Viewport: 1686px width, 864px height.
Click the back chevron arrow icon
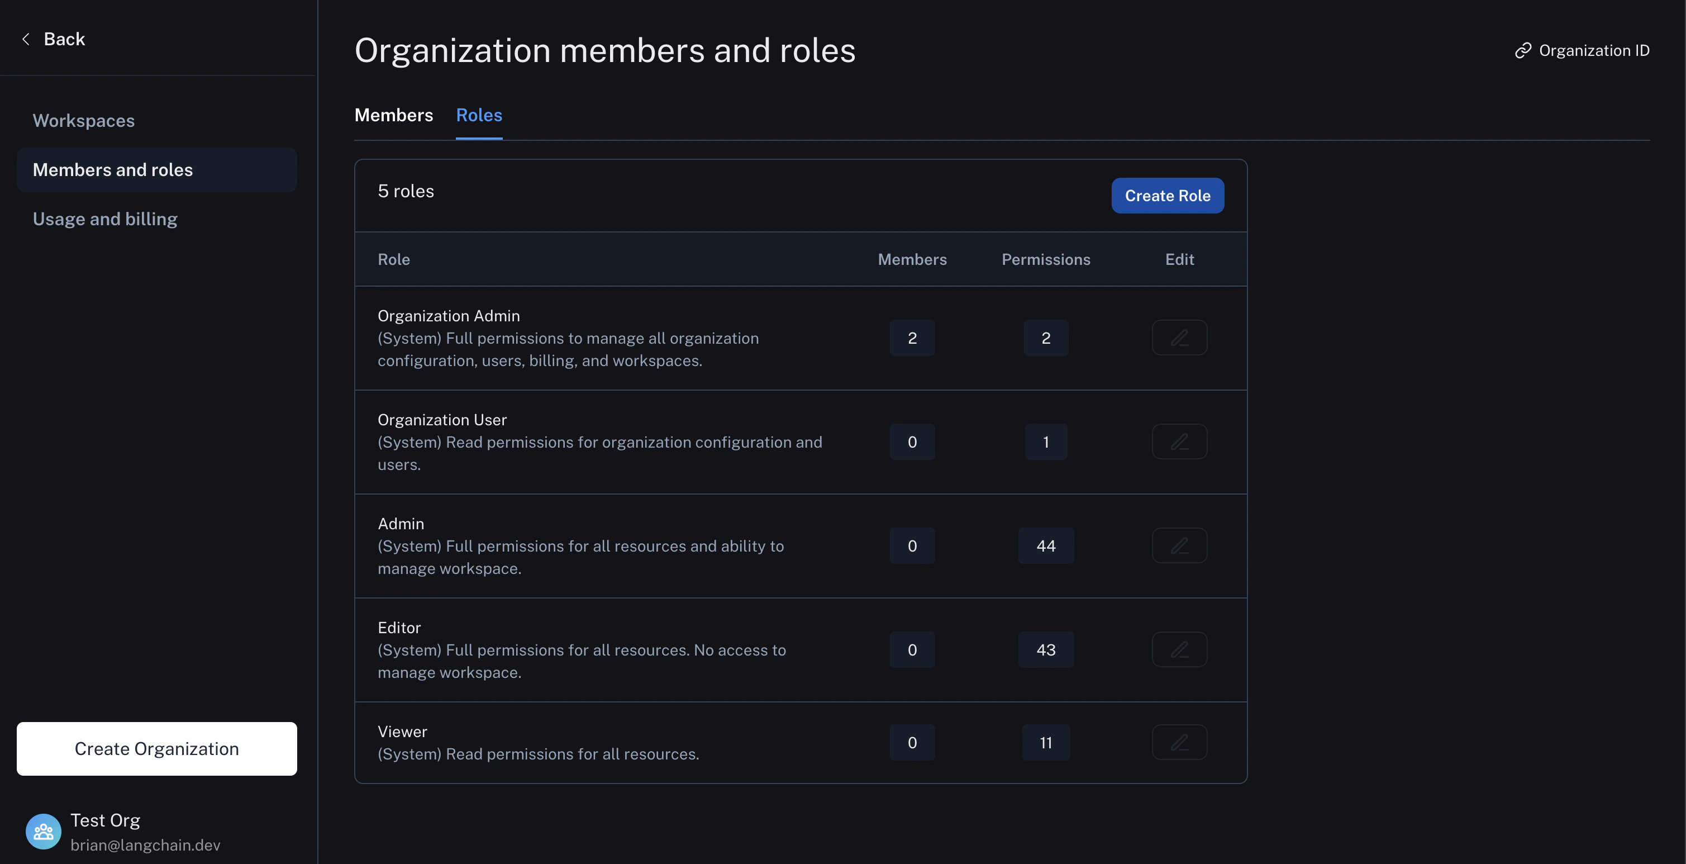pyautogui.click(x=26, y=39)
